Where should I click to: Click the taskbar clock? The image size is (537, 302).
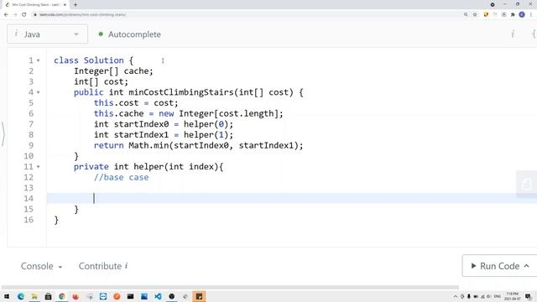513,296
